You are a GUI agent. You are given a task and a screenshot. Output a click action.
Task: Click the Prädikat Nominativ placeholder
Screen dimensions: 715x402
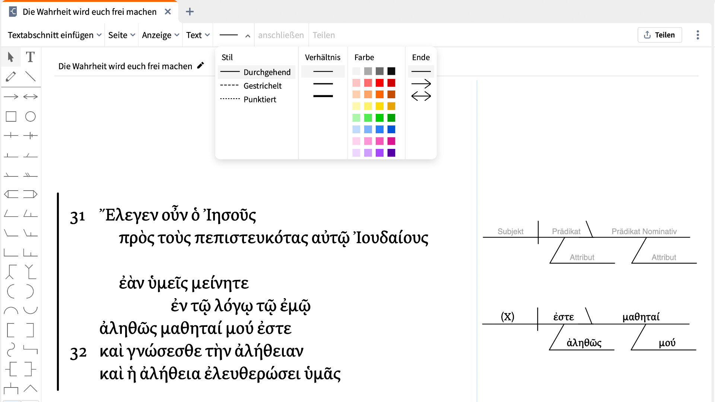tap(644, 231)
